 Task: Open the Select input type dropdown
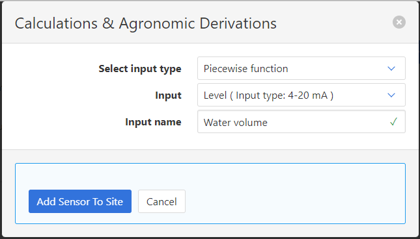point(301,68)
